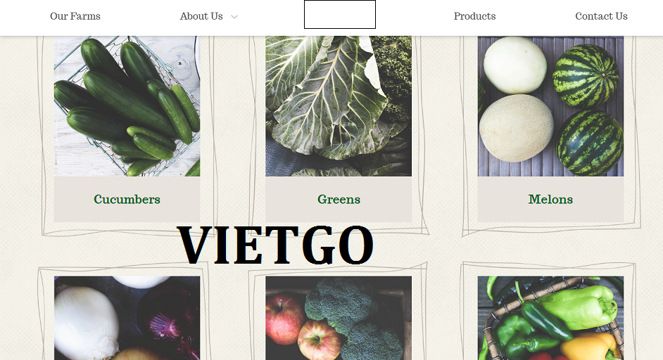Open the Our Farms menu item

[75, 16]
